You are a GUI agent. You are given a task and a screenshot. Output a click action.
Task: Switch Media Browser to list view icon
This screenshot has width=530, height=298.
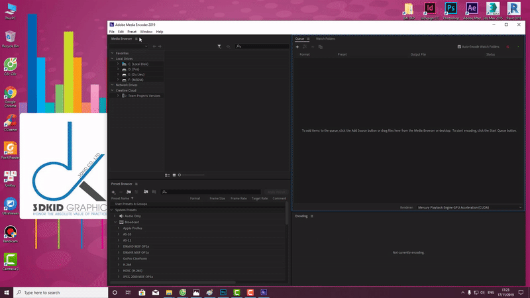(x=168, y=175)
